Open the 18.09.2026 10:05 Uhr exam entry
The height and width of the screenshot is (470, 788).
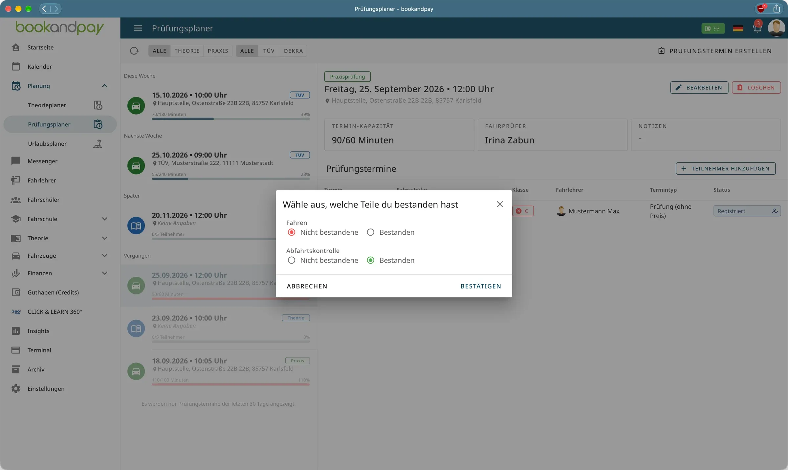point(219,371)
